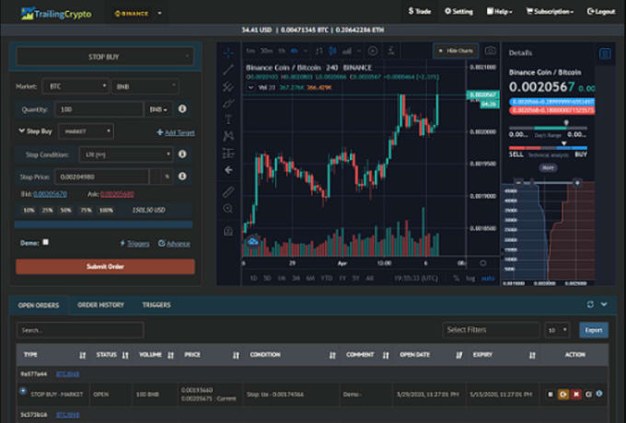Click the Add Target link
The width and height of the screenshot is (626, 423).
click(176, 132)
